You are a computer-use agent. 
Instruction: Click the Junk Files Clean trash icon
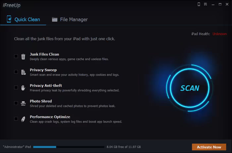click(23, 57)
